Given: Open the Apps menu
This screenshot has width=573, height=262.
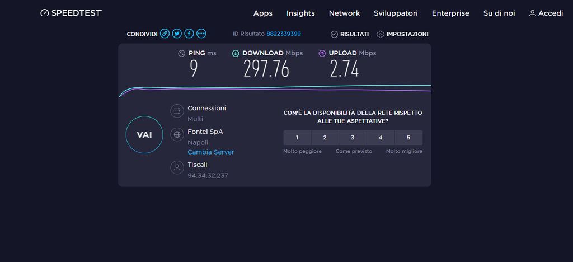Looking at the screenshot, I should pos(263,13).
